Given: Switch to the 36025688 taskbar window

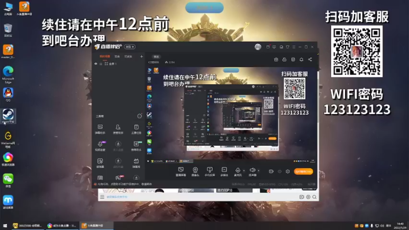Looking at the screenshot, I should point(28,225).
